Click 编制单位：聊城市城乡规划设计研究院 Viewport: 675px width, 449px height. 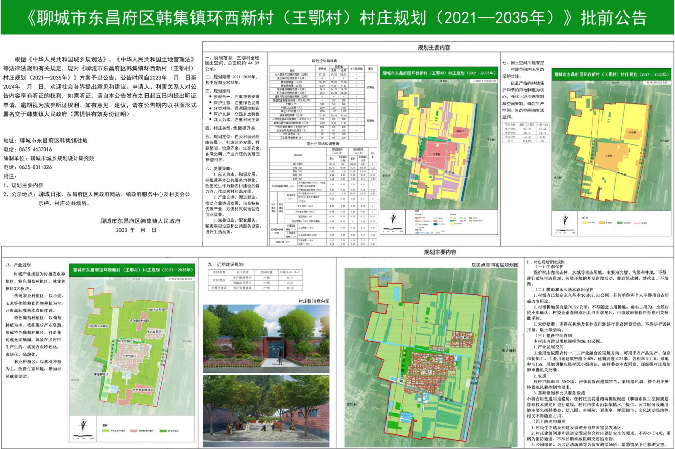(x=49, y=158)
